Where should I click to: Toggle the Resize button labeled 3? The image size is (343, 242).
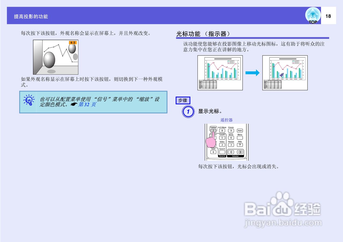(x=231, y=145)
